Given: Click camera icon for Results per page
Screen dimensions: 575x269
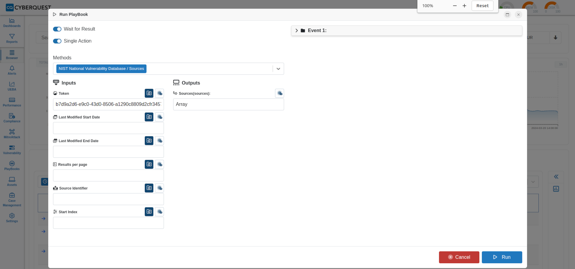Looking at the screenshot, I should [149, 164].
